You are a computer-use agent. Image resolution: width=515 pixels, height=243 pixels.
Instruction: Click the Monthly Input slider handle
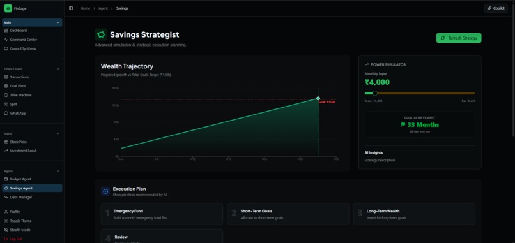click(x=375, y=94)
